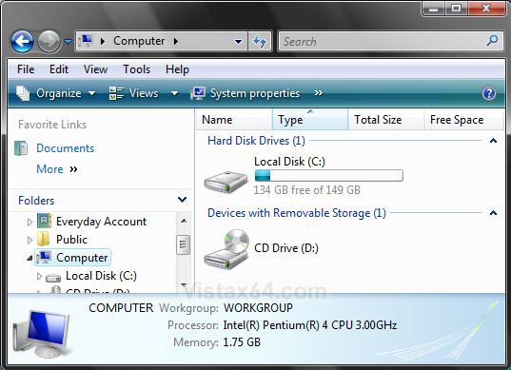The height and width of the screenshot is (370, 511).
Task: Select Computer in the folder tree
Action: pyautogui.click(x=73, y=258)
